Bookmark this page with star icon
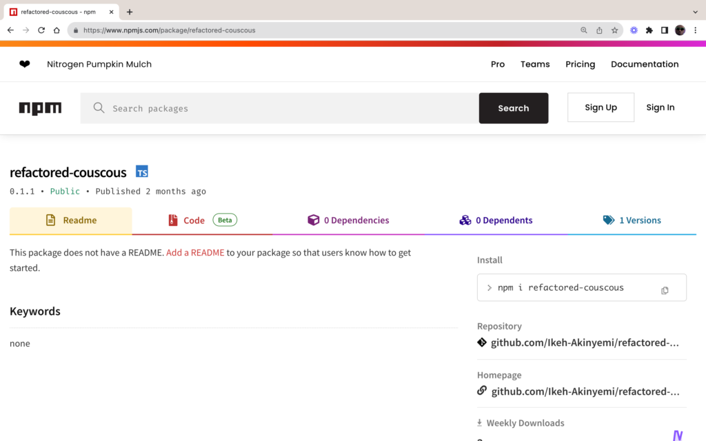This screenshot has width=706, height=441. click(614, 30)
